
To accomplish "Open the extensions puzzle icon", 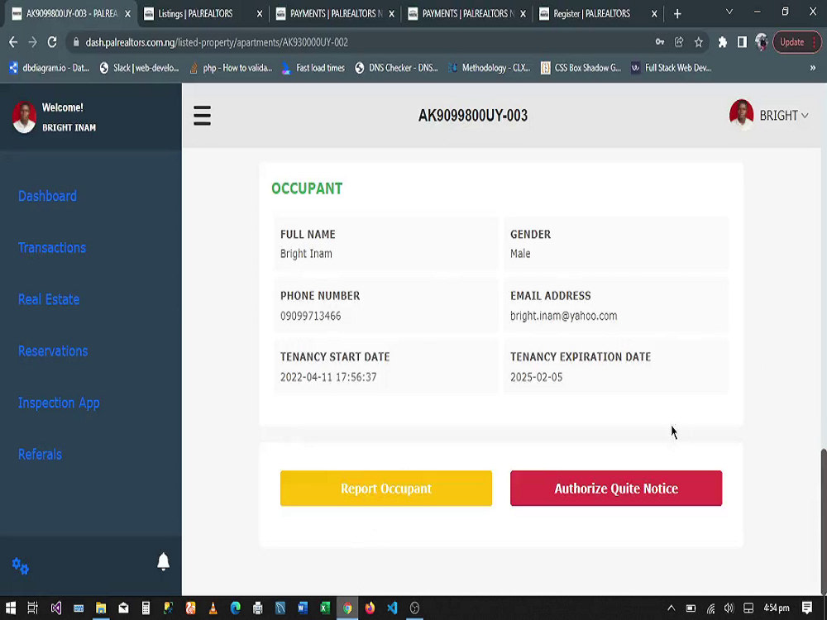I will [x=723, y=42].
